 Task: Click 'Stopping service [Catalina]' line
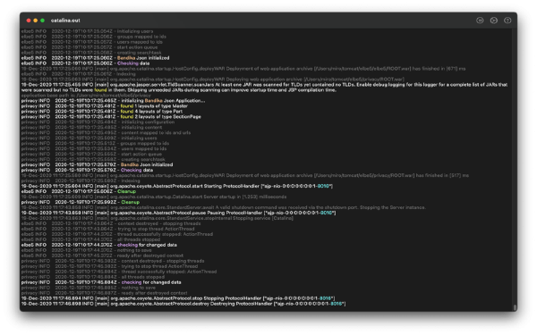point(158,218)
